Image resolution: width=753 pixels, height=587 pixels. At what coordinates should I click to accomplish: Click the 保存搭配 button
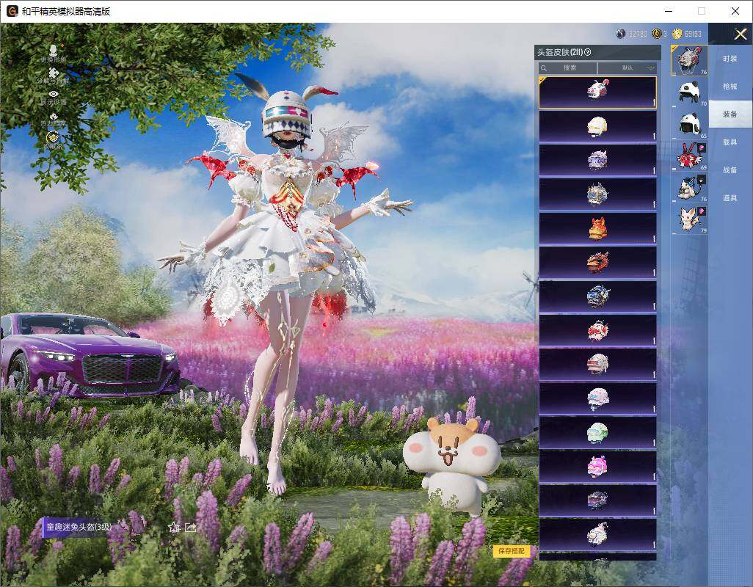pos(511,550)
